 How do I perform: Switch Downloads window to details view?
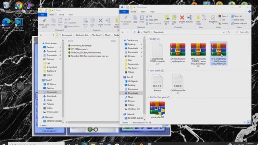coord(245,122)
